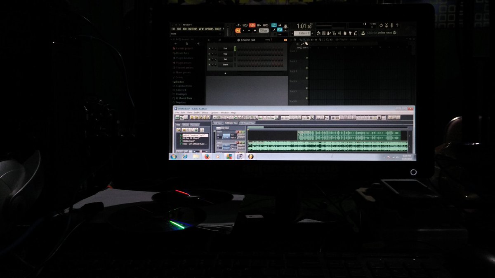The height and width of the screenshot is (278, 495).
Task: Toggle pattern/song mode orange button
Action: (x=238, y=30)
